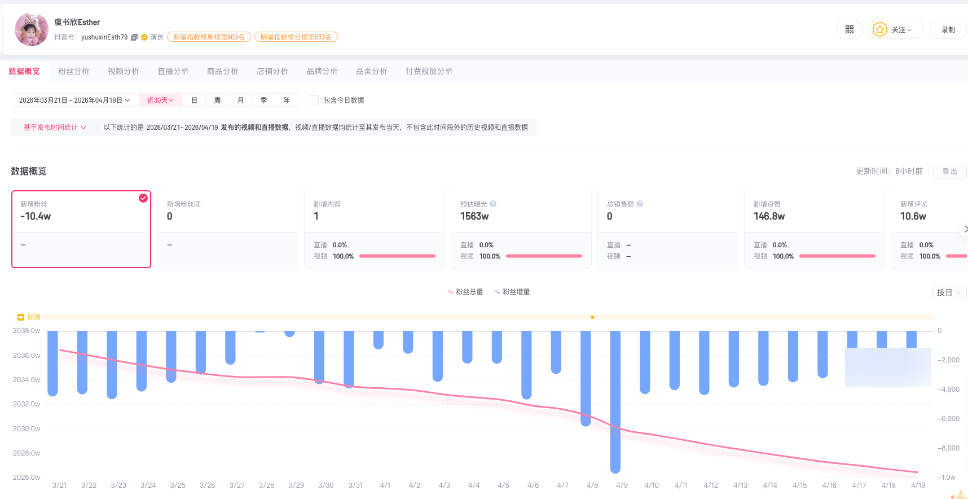Switch to the 粉丝分析 tab

[74, 71]
